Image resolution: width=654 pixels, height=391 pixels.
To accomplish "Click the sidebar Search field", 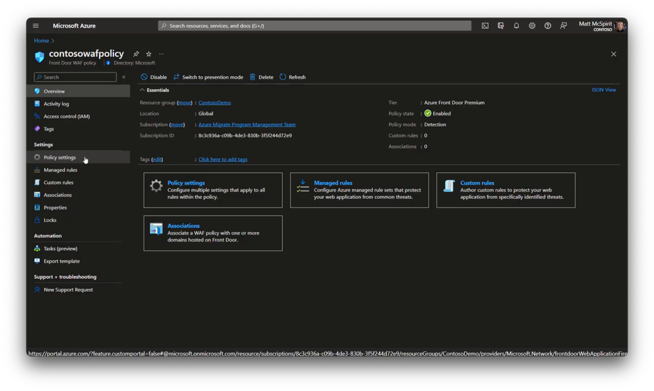I will [75, 77].
